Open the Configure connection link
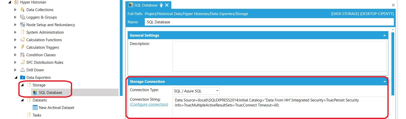Screen dimensions: 406x119 pyautogui.click(x=149, y=104)
